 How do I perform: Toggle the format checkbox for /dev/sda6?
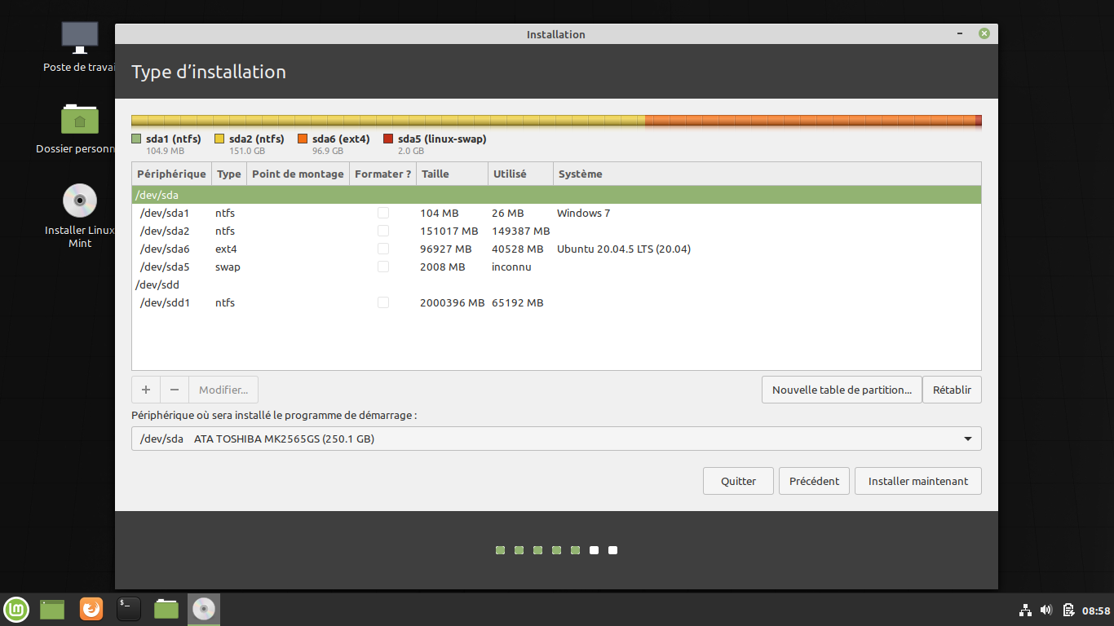point(383,249)
